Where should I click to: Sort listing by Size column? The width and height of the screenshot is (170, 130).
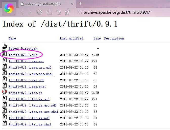point(97,38)
